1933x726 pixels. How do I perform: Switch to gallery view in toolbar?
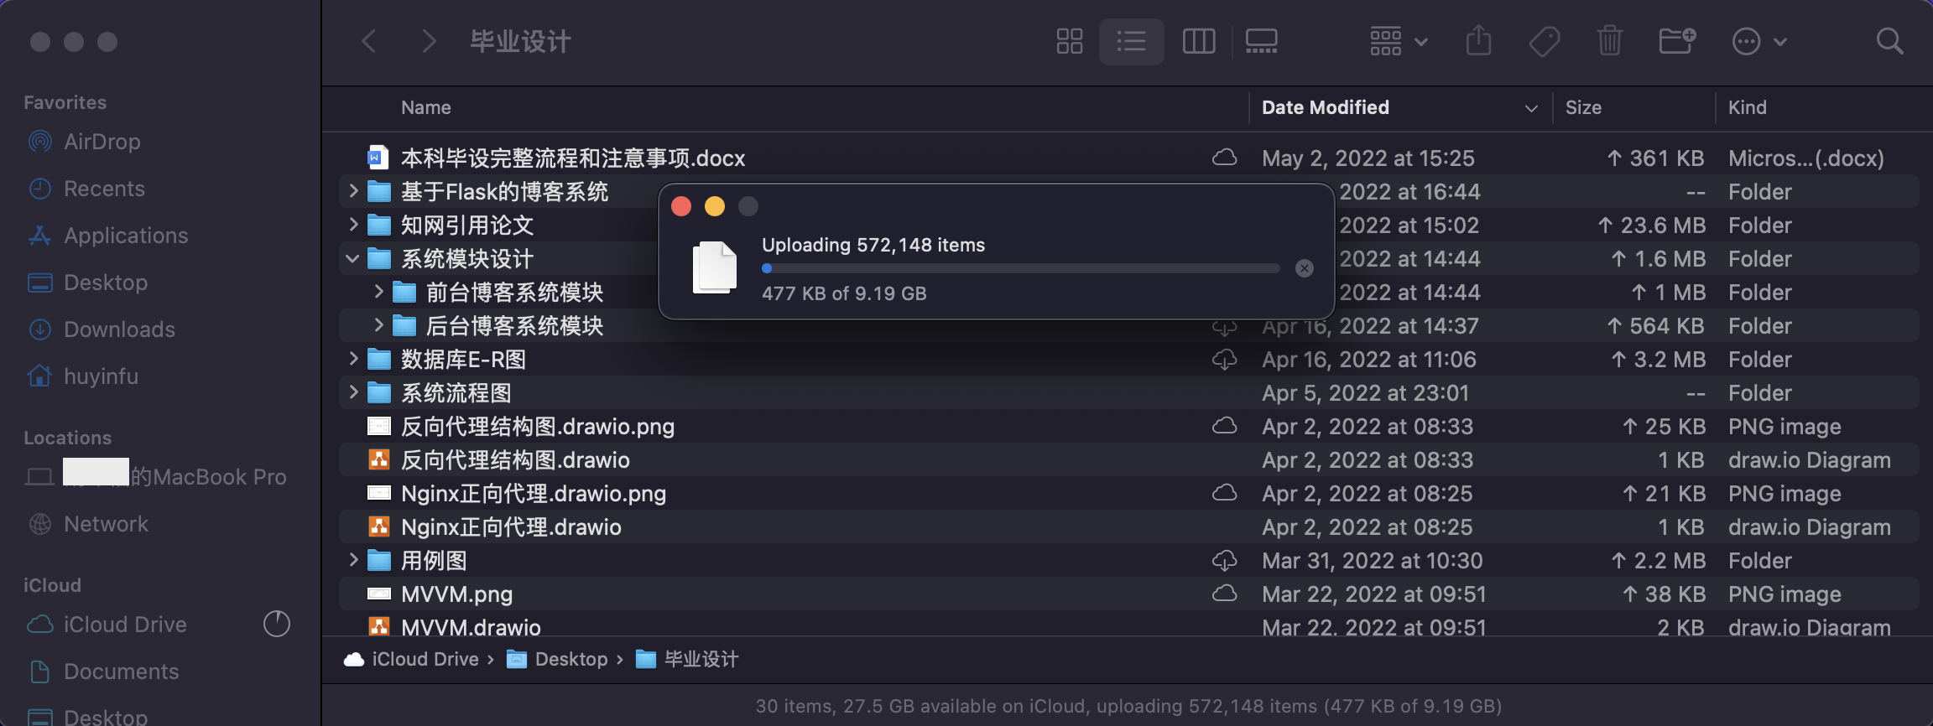click(x=1261, y=41)
